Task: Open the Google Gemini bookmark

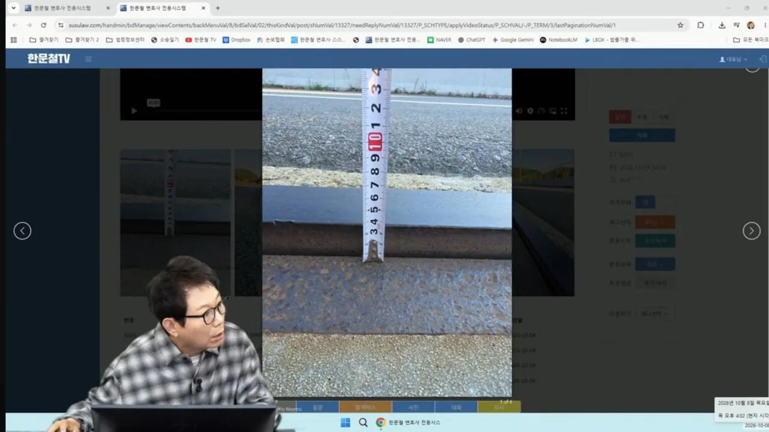Action: click(512, 40)
